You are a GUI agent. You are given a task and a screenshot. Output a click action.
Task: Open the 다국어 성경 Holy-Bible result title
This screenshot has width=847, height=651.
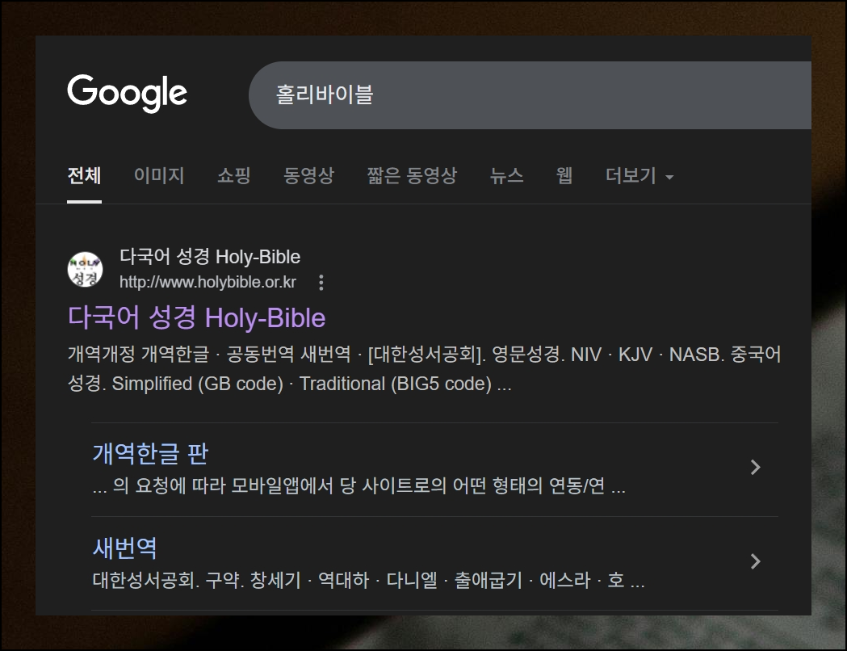pos(197,317)
